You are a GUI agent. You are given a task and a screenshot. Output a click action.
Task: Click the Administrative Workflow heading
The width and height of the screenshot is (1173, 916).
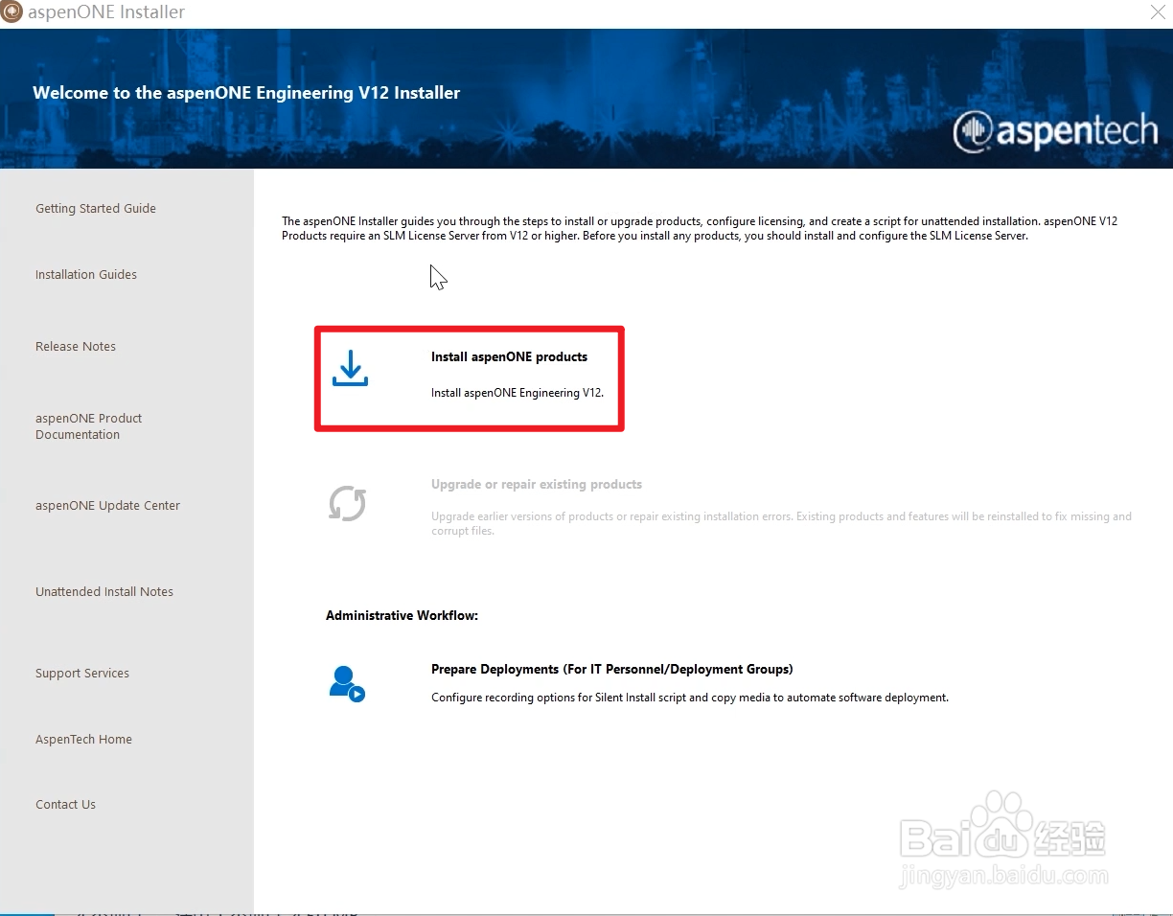(x=402, y=615)
